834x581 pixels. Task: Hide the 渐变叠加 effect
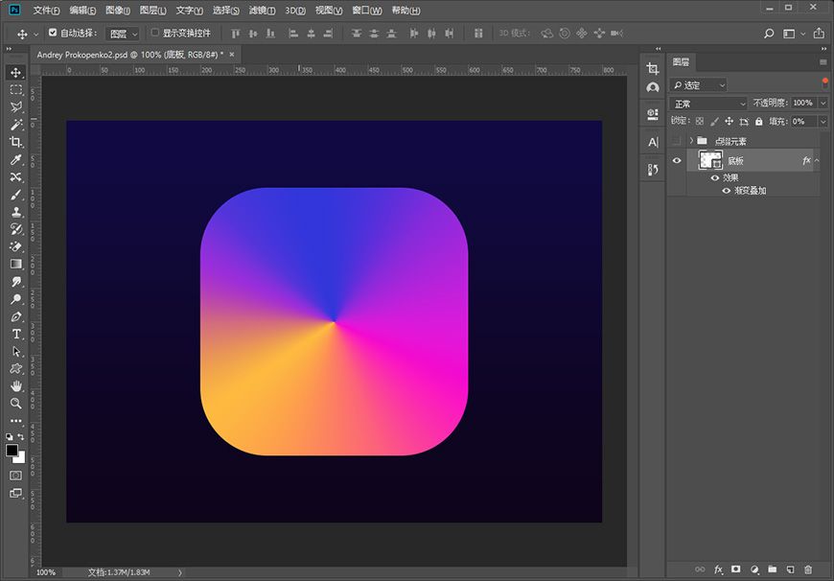(726, 191)
